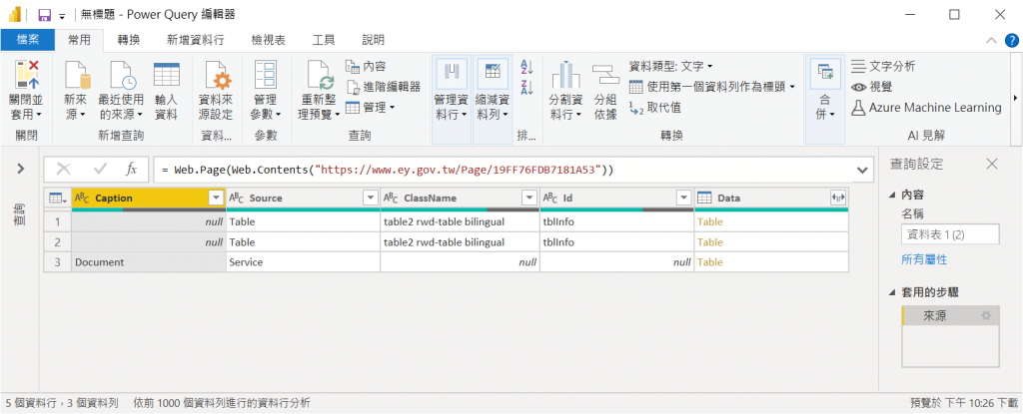Click Manage Parameters (管理參數) icon
This screenshot has width=1023, height=414.
(266, 75)
